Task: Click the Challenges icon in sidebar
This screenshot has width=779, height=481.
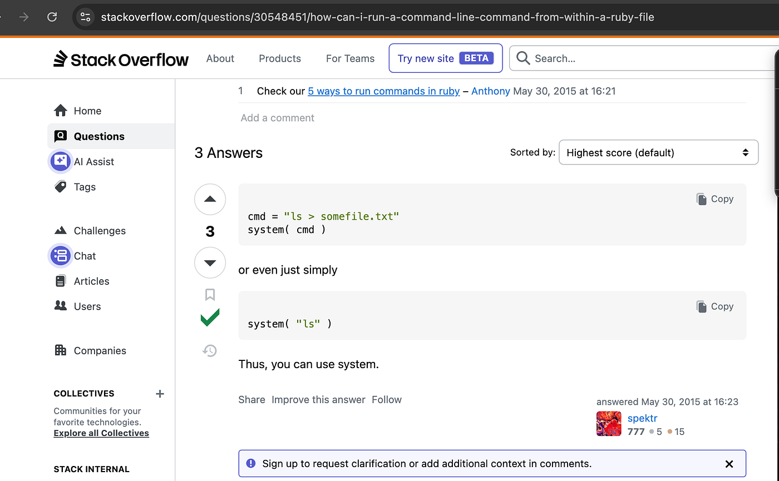Action: pyautogui.click(x=61, y=231)
